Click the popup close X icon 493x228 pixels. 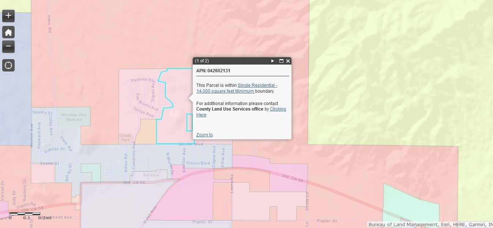[288, 61]
